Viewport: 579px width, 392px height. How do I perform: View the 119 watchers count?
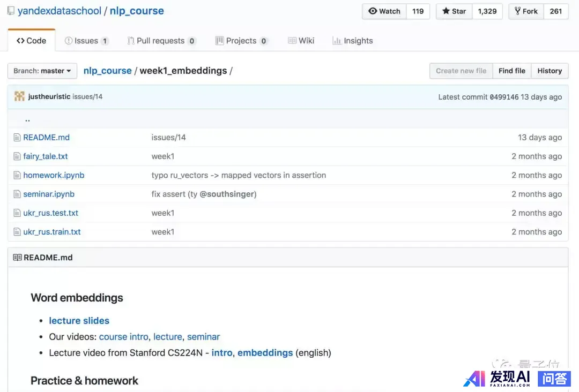pyautogui.click(x=418, y=11)
